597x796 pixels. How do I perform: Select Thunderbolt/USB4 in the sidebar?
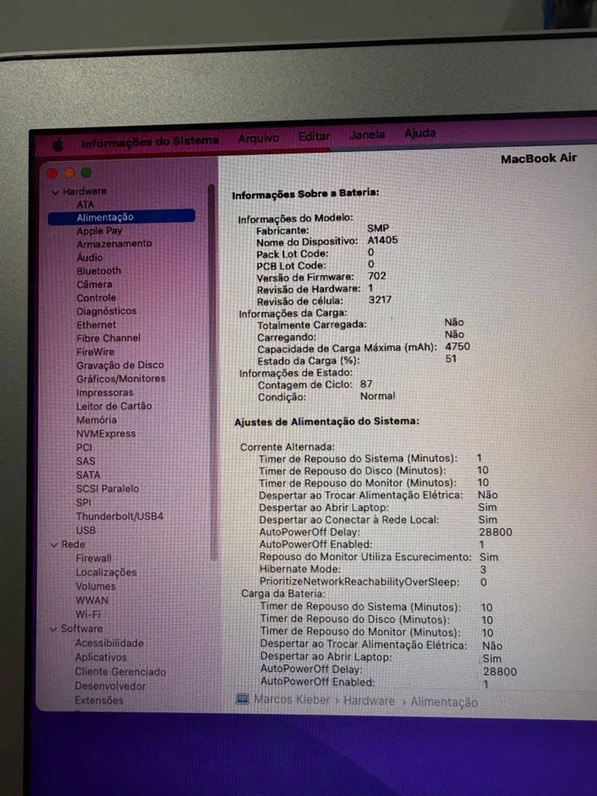tap(119, 517)
